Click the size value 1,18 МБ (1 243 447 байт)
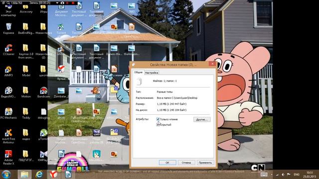Screen dimensions: 319x179 point(171,104)
